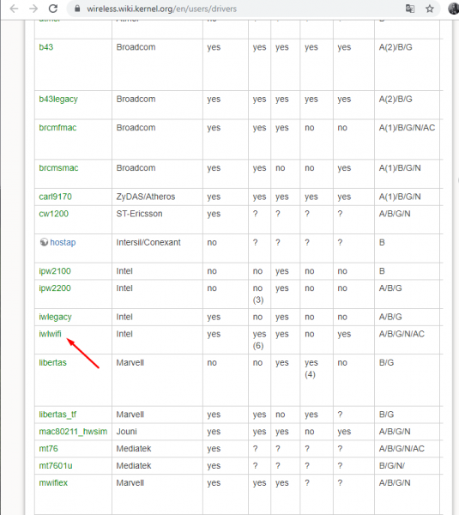The image size is (459, 515).
Task: Go to the mt7601u driver page
Action: click(56, 466)
